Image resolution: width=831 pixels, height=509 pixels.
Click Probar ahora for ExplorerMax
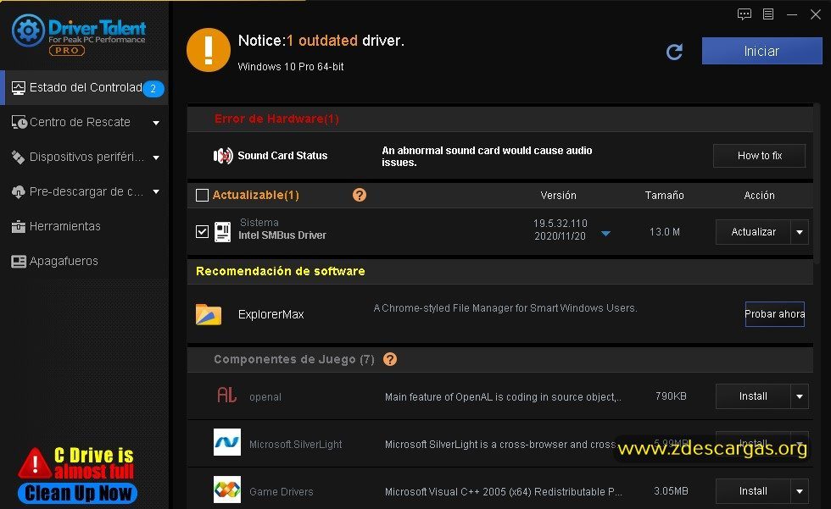pyautogui.click(x=774, y=314)
